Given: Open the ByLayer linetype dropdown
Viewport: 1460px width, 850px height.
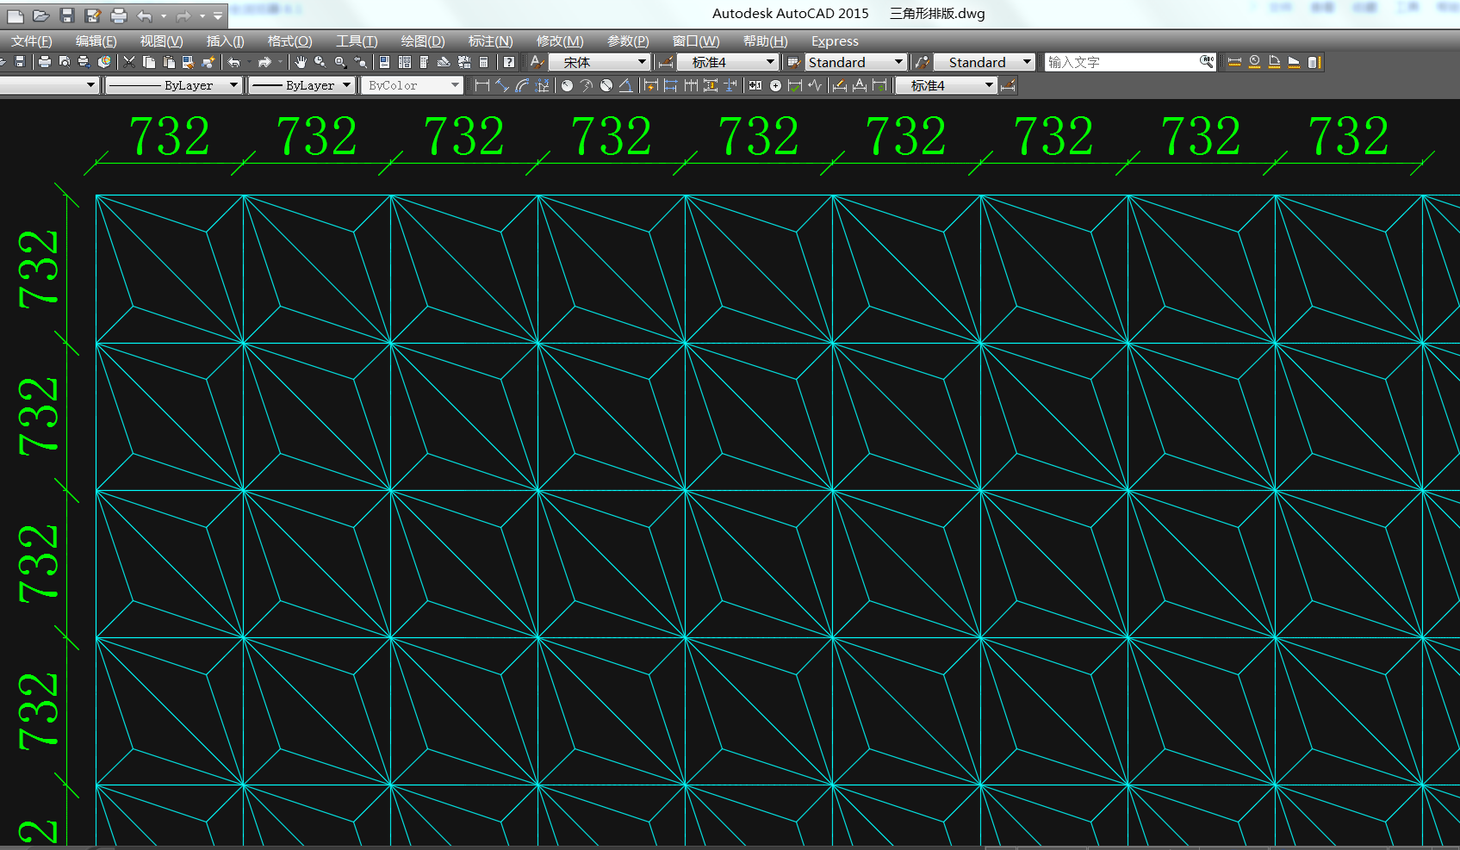Looking at the screenshot, I should pyautogui.click(x=233, y=85).
